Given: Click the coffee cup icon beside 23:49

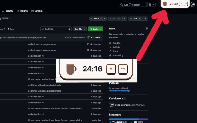Looking at the screenshot, I should click(x=165, y=4).
